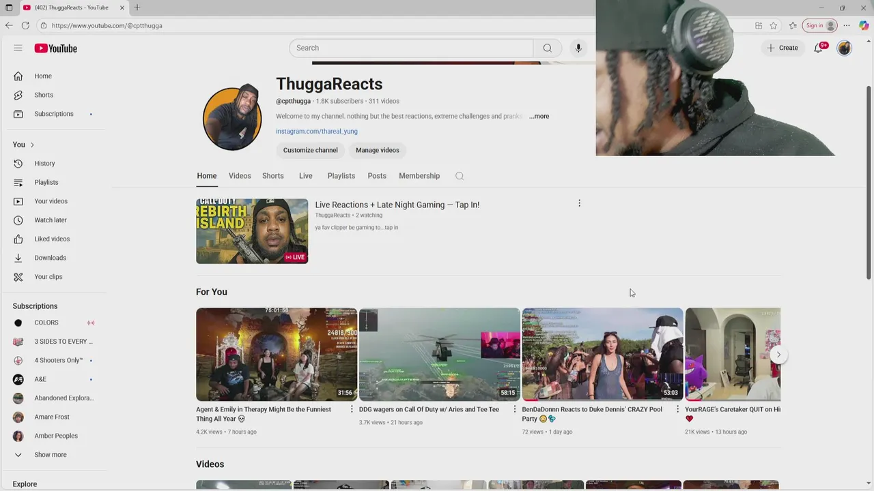Click the browser address bar URL
The height and width of the screenshot is (491, 874).
107,25
